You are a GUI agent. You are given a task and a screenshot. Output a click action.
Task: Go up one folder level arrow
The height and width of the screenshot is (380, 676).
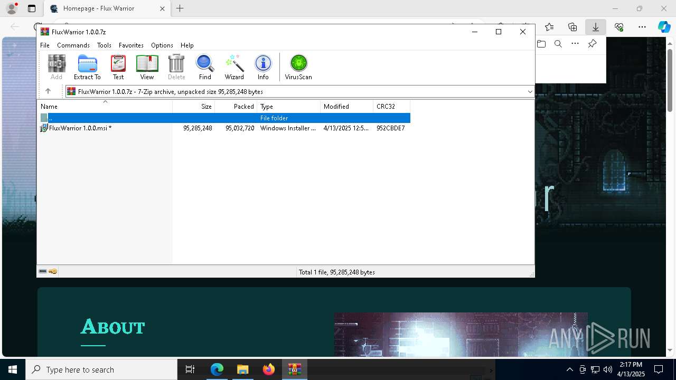pos(48,91)
